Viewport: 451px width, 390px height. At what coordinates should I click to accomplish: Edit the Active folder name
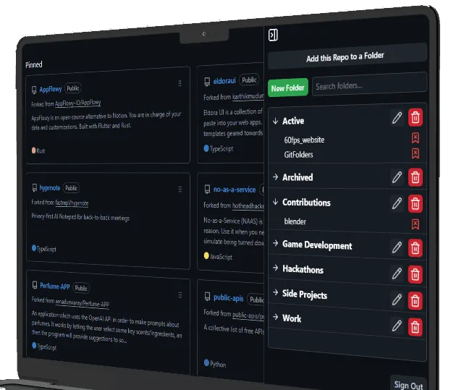point(397,118)
